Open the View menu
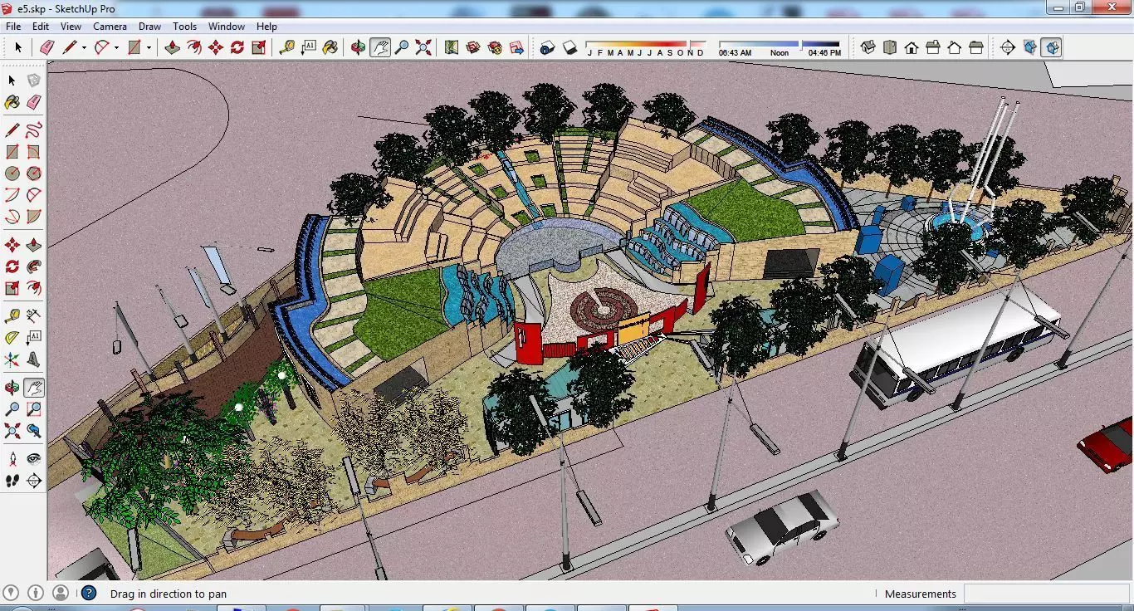 coord(71,27)
